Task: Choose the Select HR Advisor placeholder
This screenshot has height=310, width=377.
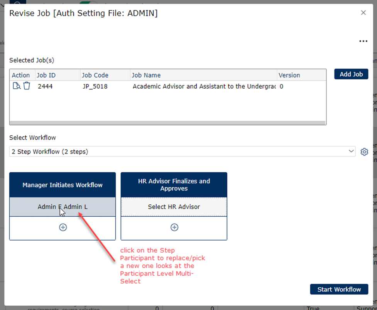Action: pos(174,207)
